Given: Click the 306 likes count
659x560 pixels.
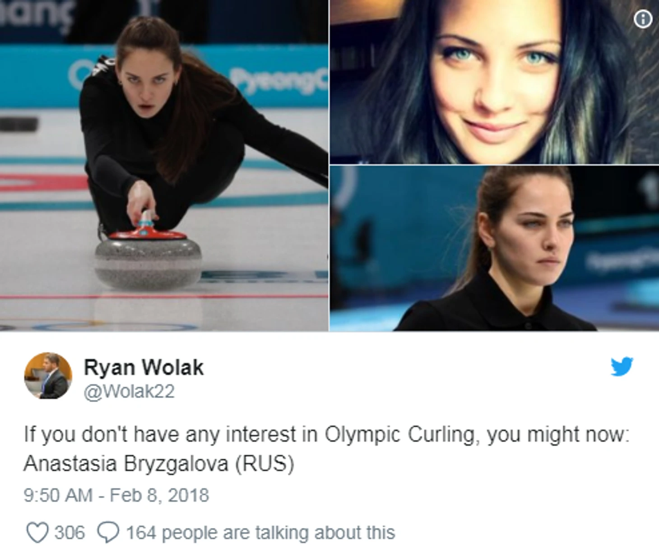Looking at the screenshot, I should tap(70, 532).
